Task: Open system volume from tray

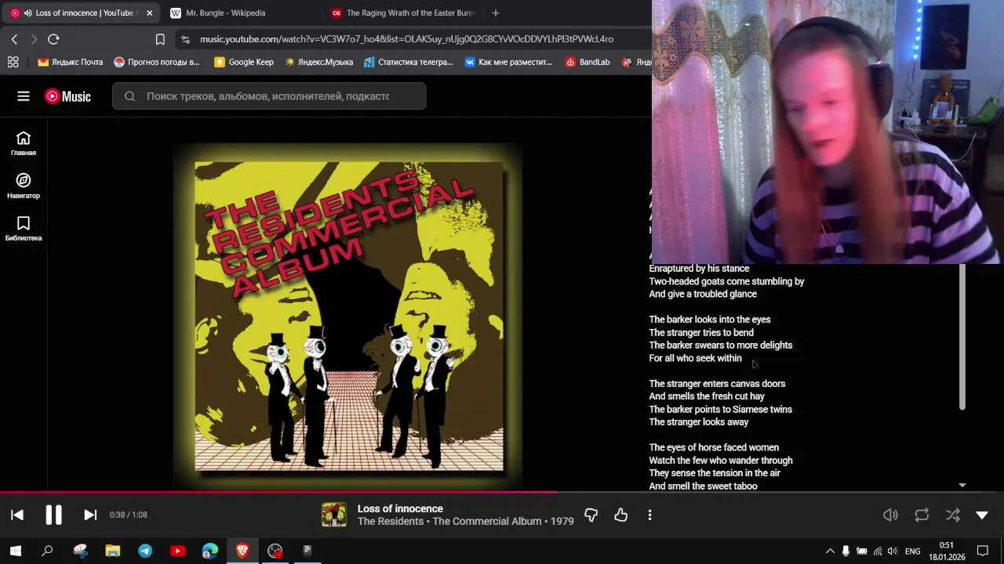Action: click(893, 551)
